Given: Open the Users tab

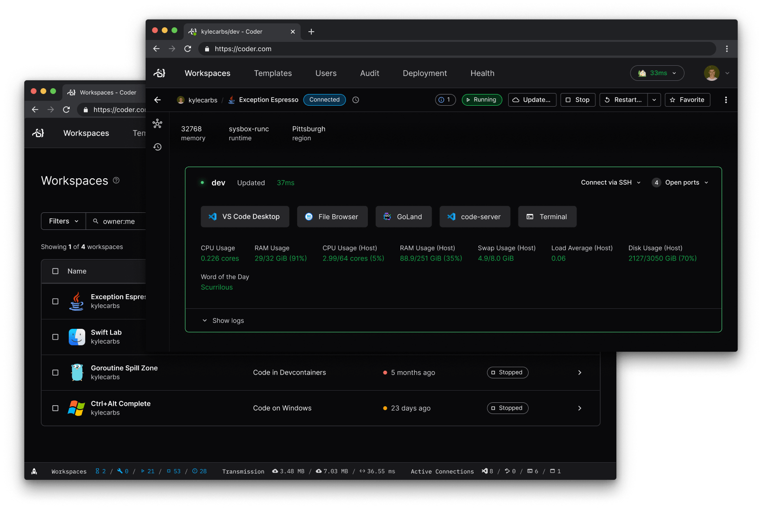Looking at the screenshot, I should coord(326,73).
